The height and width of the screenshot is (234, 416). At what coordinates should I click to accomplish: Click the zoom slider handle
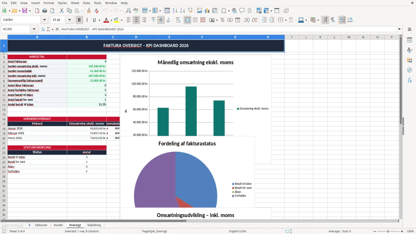pyautogui.click(x=388, y=231)
